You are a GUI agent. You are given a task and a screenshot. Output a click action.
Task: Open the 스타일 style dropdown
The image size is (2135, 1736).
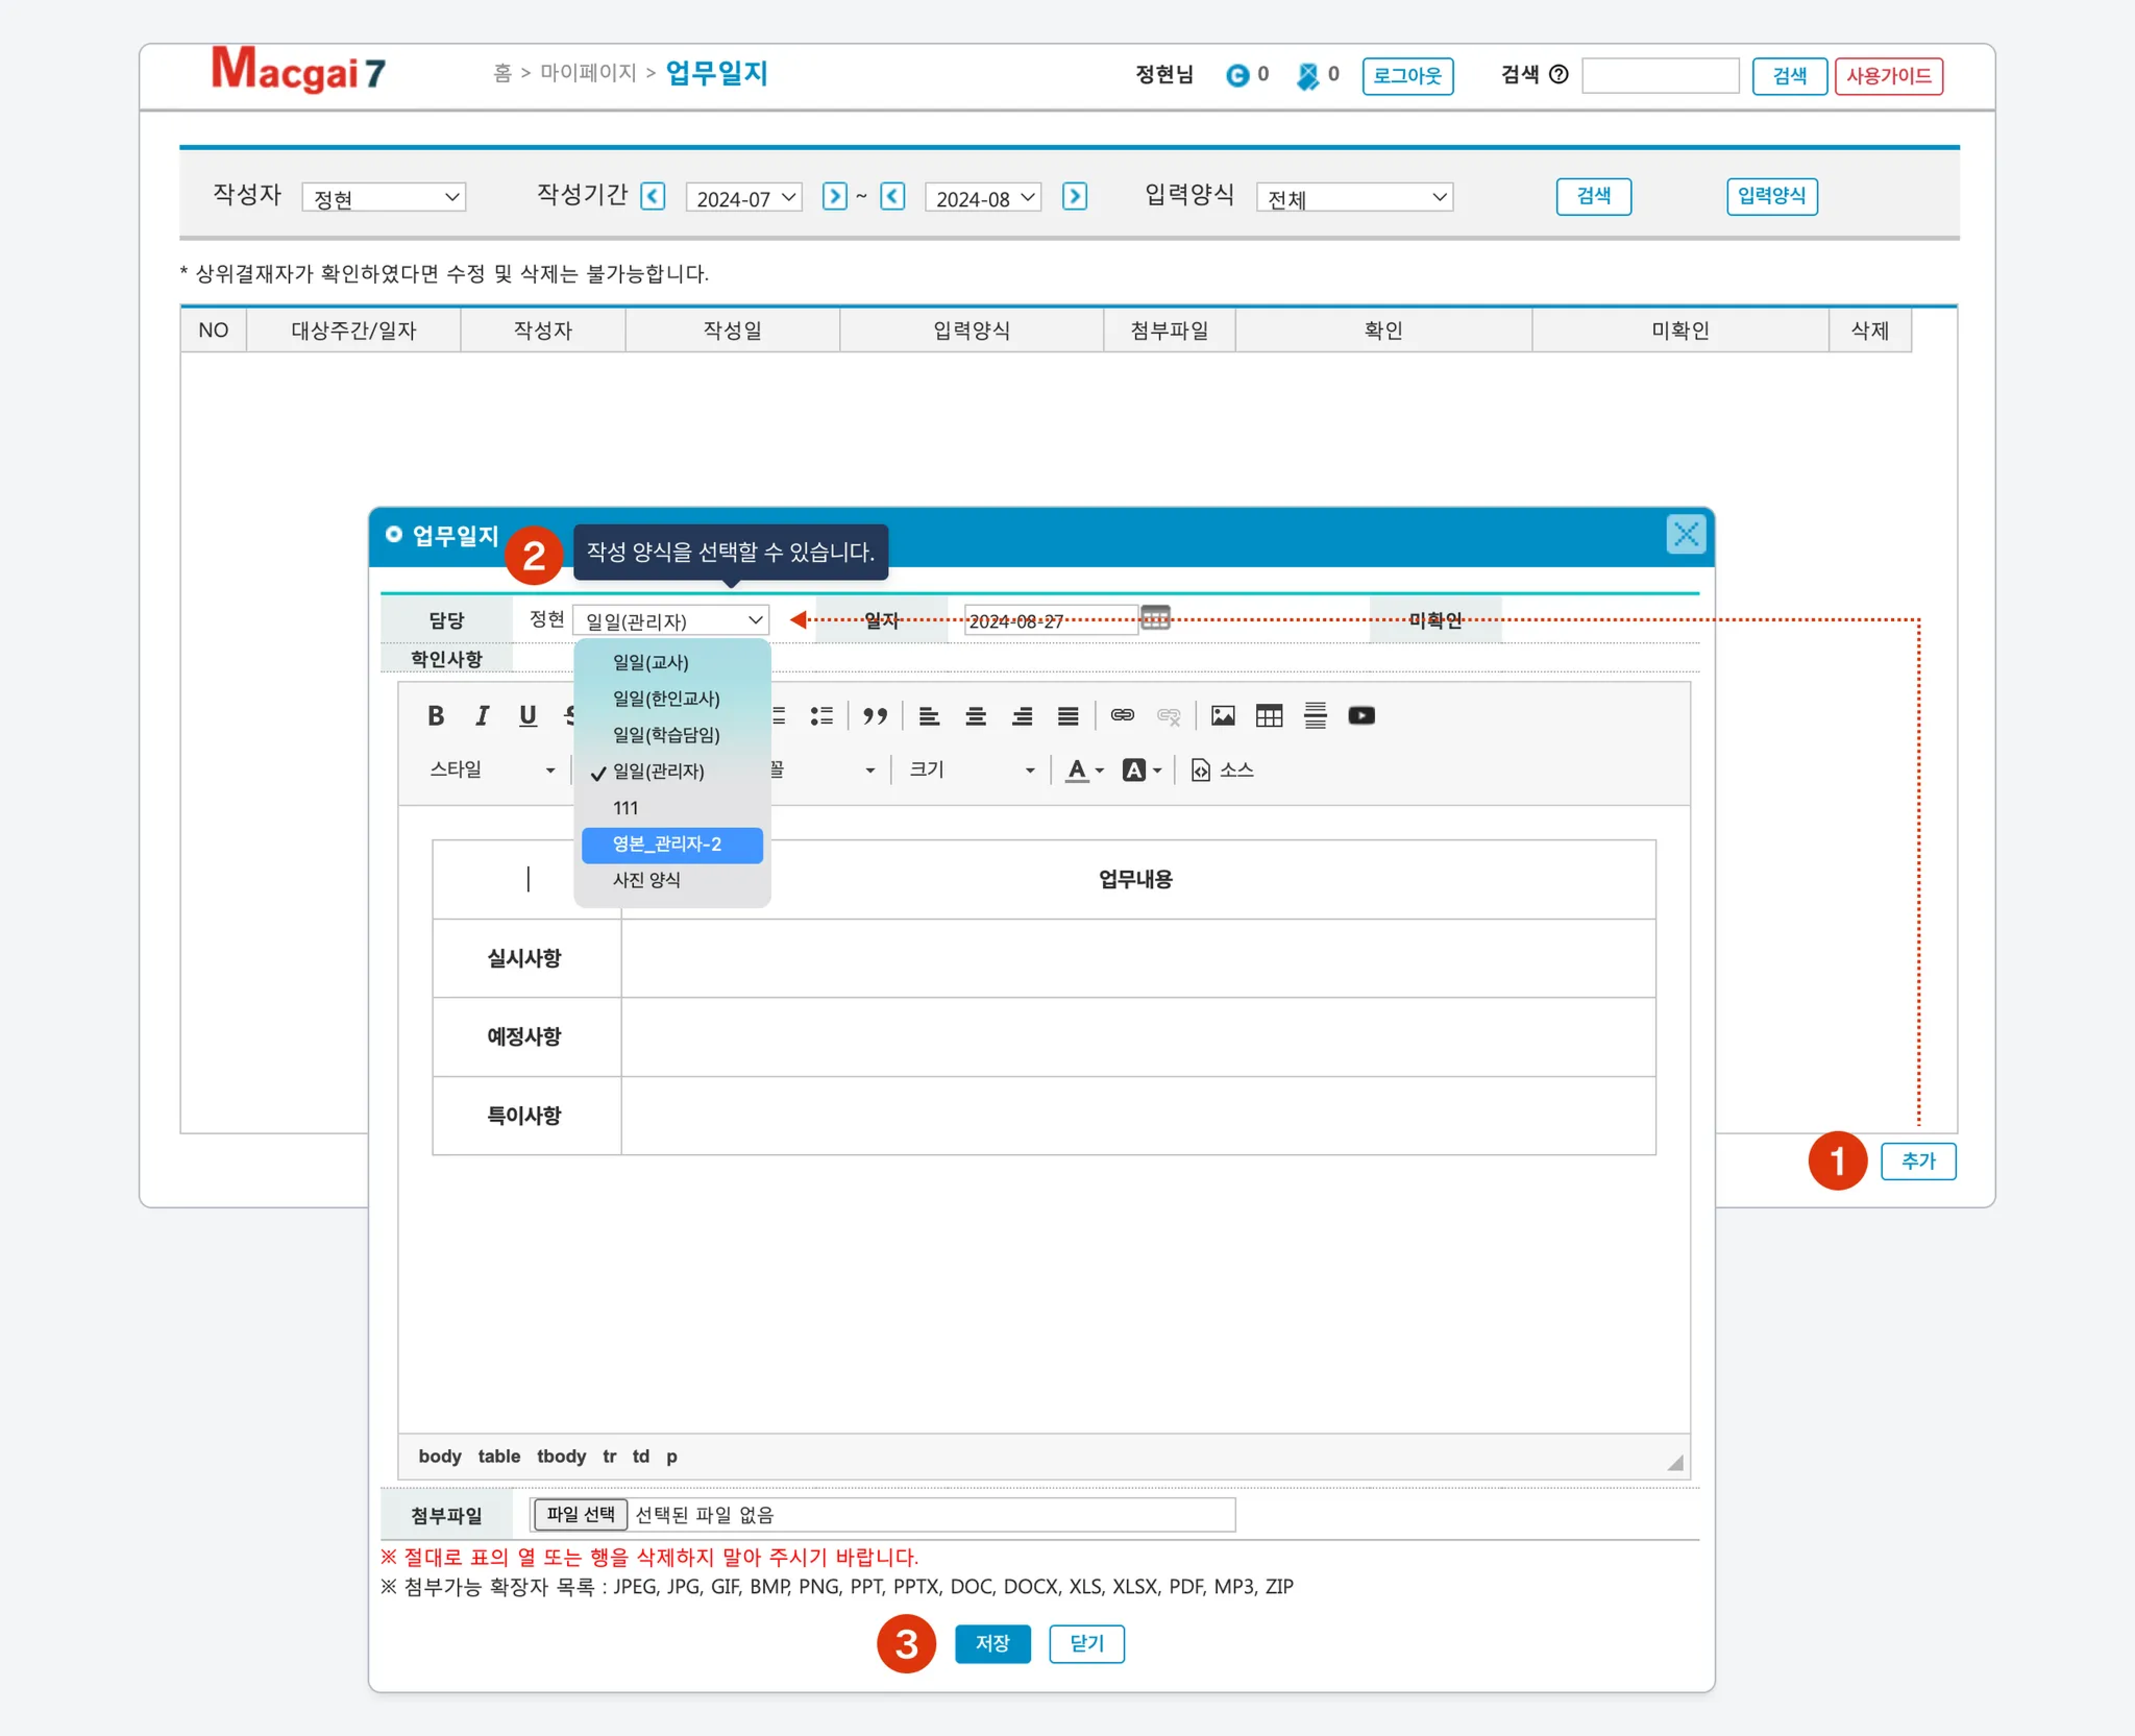coord(491,769)
